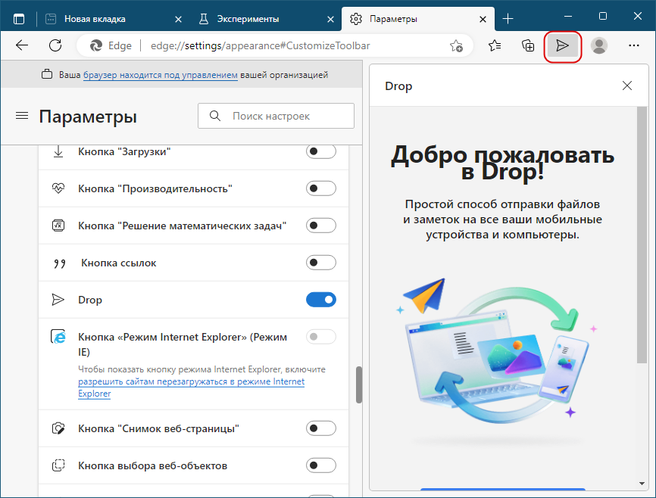
Task: Turn on Кнопка выбора веб-объектов toggle
Action: pyautogui.click(x=321, y=465)
